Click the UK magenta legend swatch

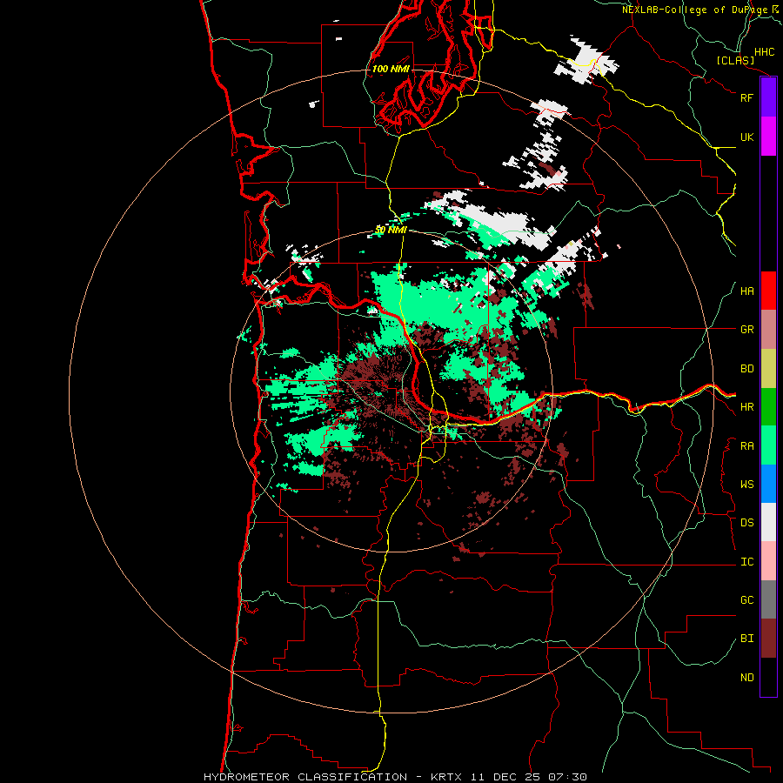tap(768, 137)
